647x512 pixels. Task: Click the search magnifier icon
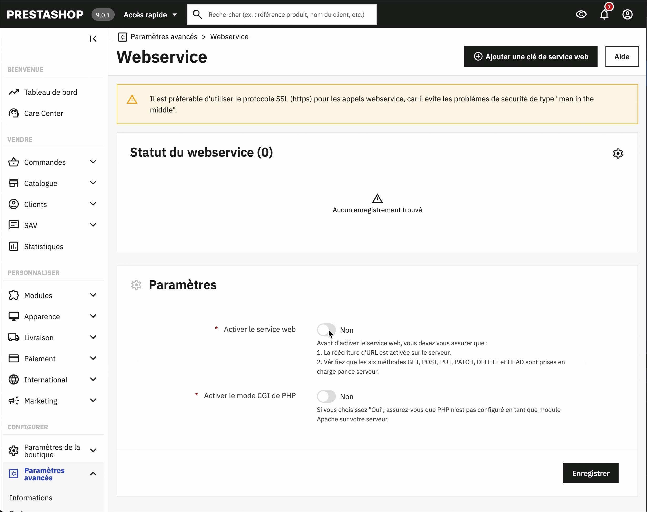tap(198, 14)
